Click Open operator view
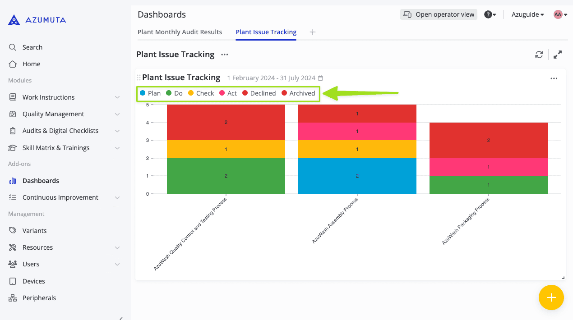573x320 pixels. pyautogui.click(x=438, y=14)
